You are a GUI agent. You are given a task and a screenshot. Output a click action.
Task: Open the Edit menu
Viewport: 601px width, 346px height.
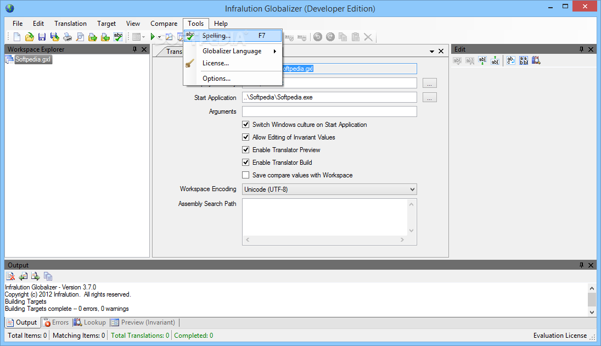(x=38, y=24)
